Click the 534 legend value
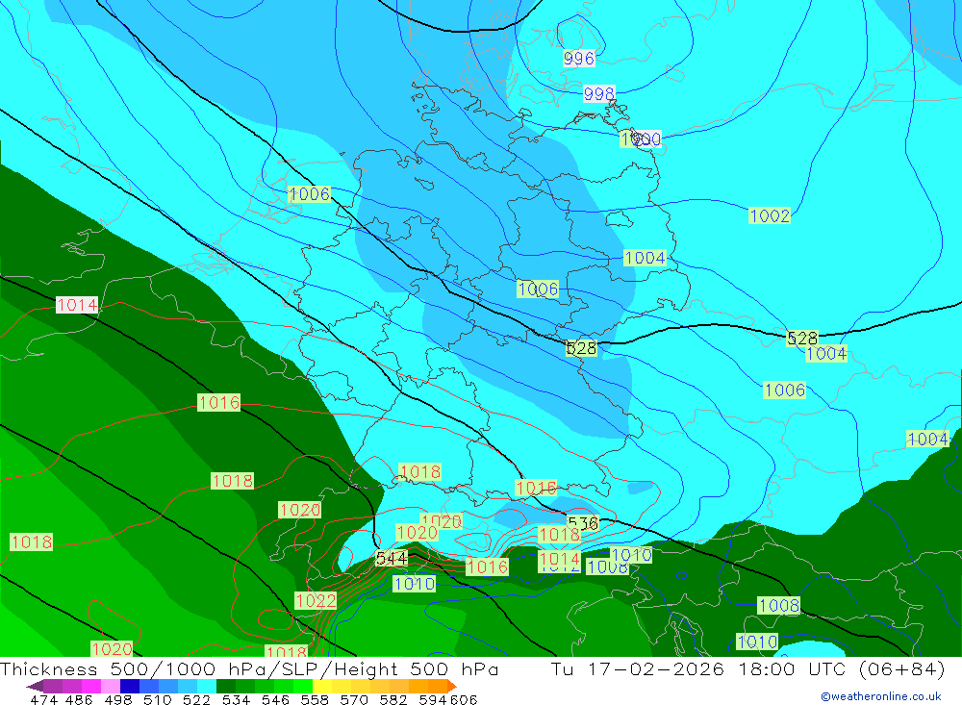 236,699
